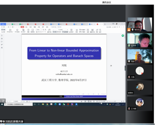Toggle microphone of the second video participant
The image size is (155, 125).
129,45
